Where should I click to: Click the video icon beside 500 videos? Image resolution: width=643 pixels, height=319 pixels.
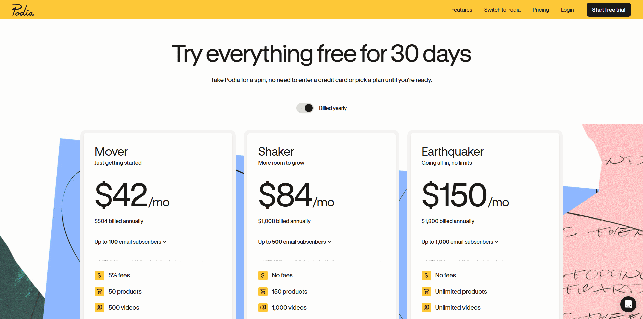coord(99,308)
